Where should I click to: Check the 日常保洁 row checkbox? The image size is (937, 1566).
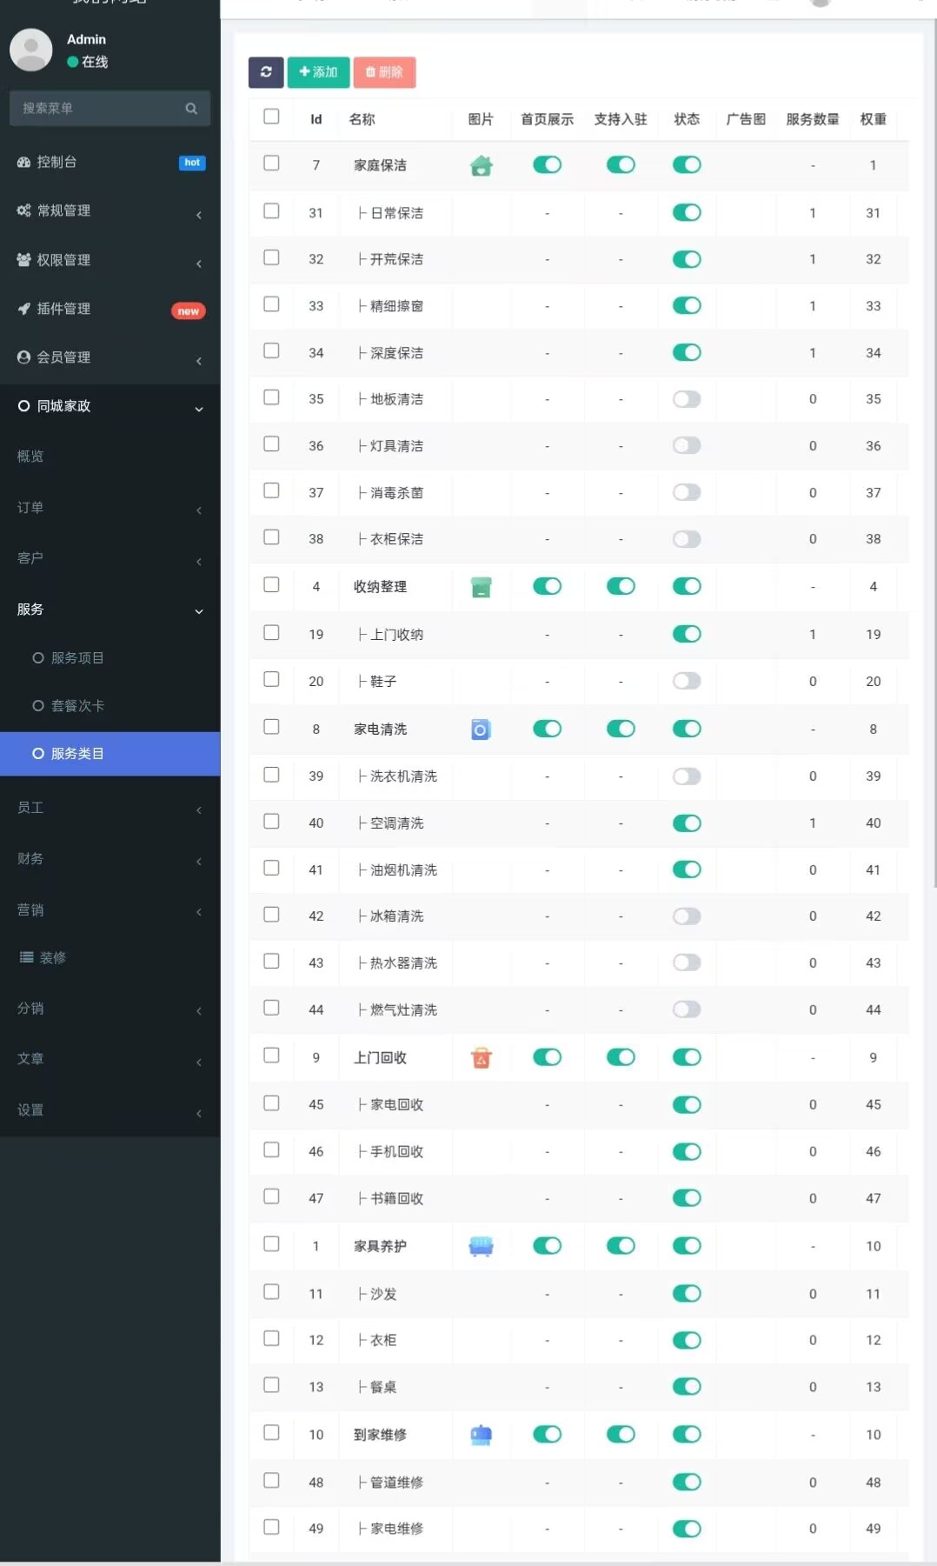pyautogui.click(x=271, y=211)
